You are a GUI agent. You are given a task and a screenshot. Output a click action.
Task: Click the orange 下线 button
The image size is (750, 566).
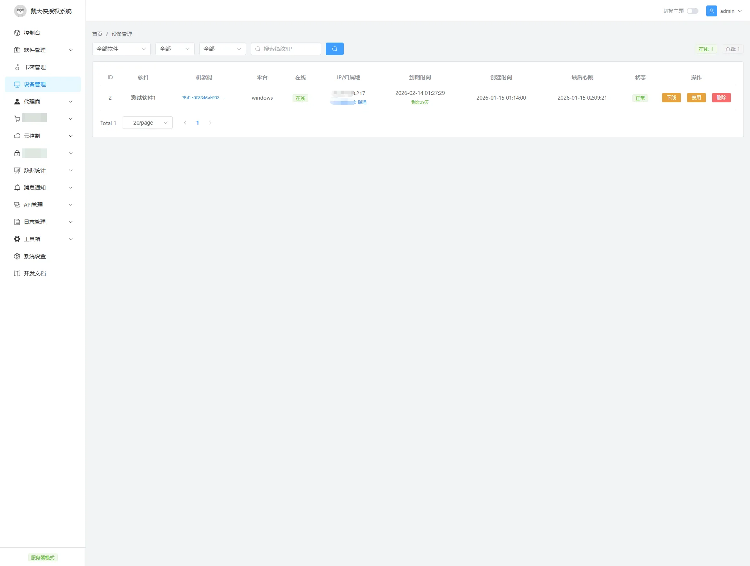[x=671, y=98]
